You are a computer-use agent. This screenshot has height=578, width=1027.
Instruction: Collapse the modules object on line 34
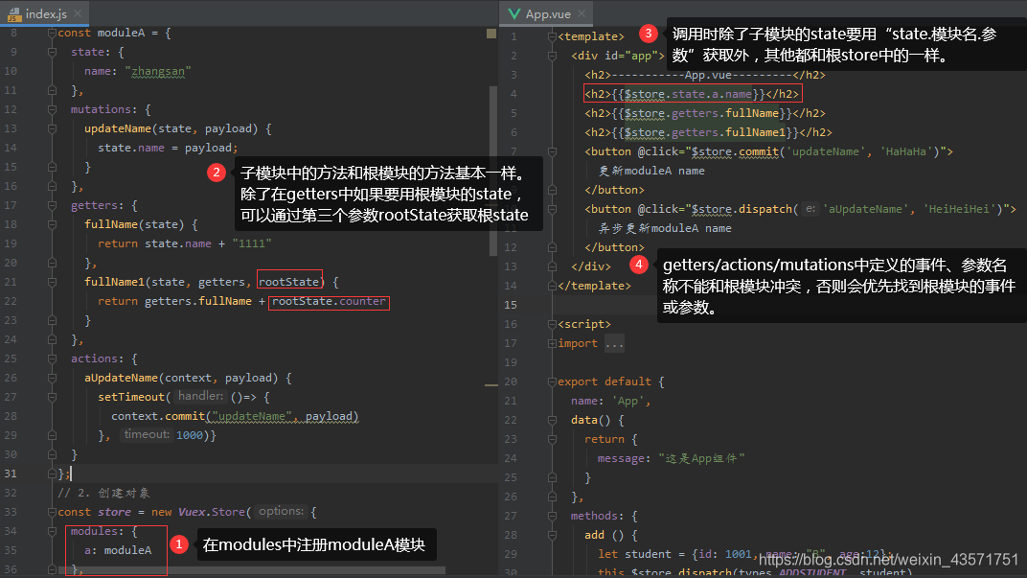[52, 531]
